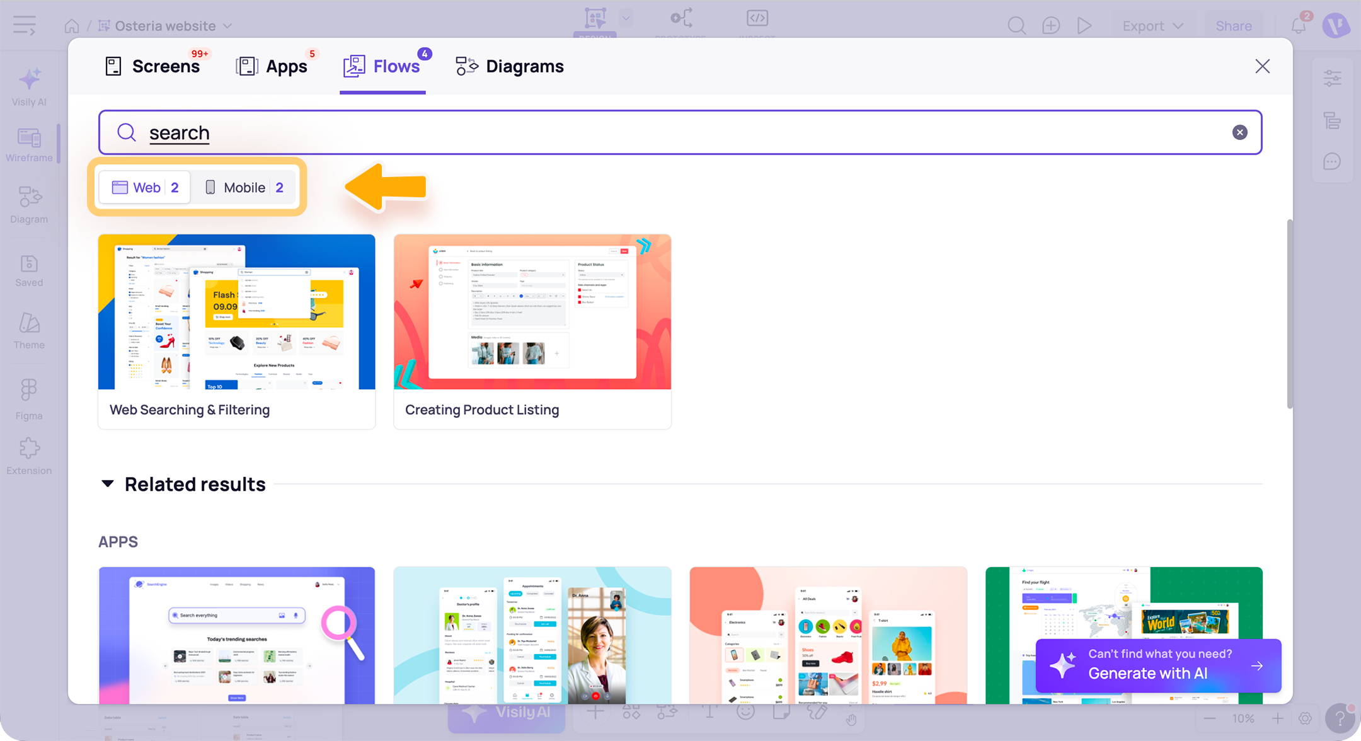Screen dimensions: 1361x741
Task: Open the Export dropdown
Action: pyautogui.click(x=1152, y=26)
